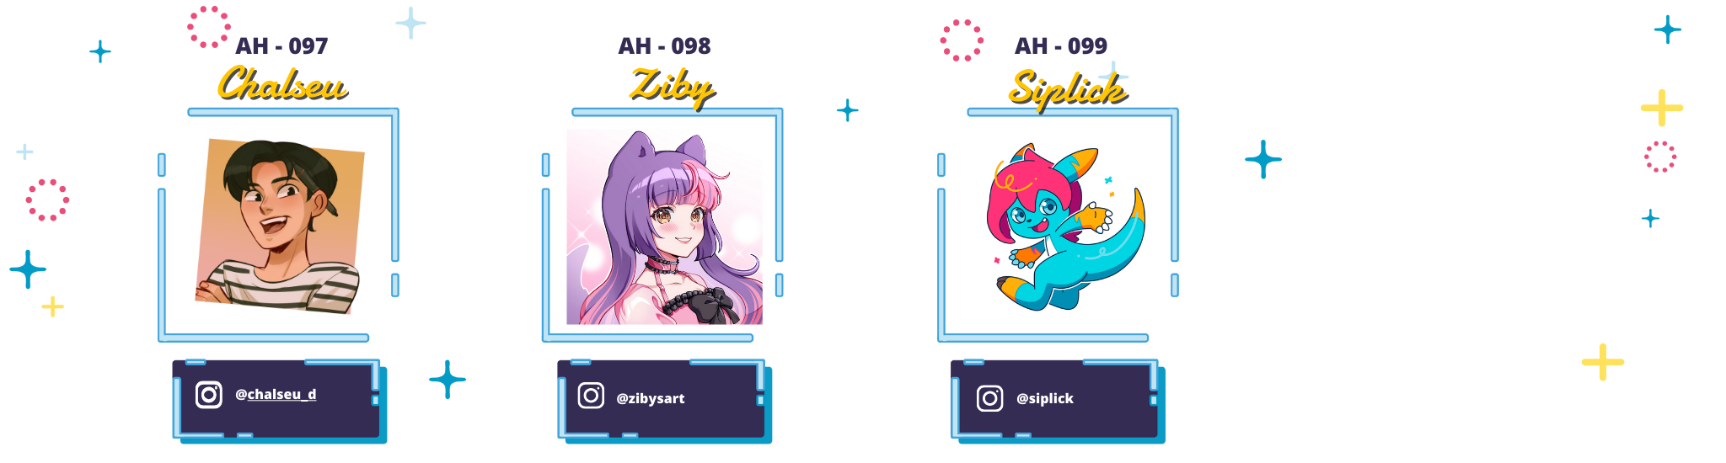
Task: Click the Instagram icon beside @chalseu_d
Action: [209, 394]
